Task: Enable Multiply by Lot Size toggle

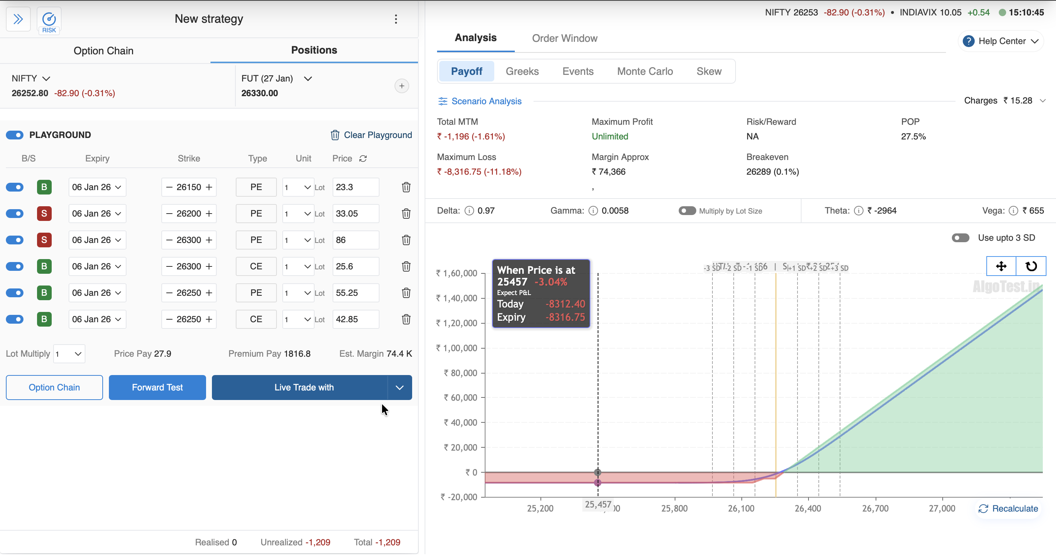Action: click(687, 211)
